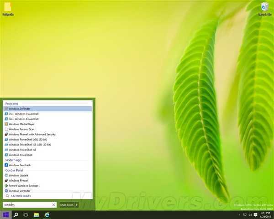The height and width of the screenshot is (219, 274).
Task: Launch Windows PowerShell ISE (x86) (32-bit)
Action: 47,145
